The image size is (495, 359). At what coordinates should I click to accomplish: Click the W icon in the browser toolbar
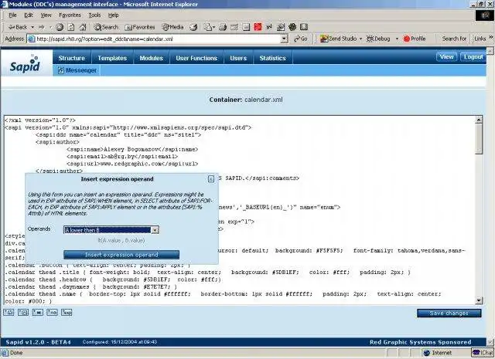point(269,28)
